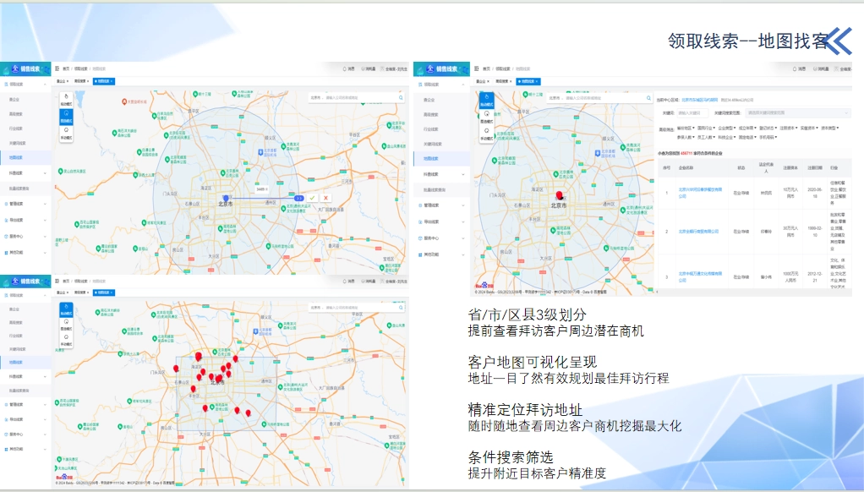Screen dimensions: 864x492
Task: Click the 关键词 input field above the table
Action: click(x=692, y=113)
